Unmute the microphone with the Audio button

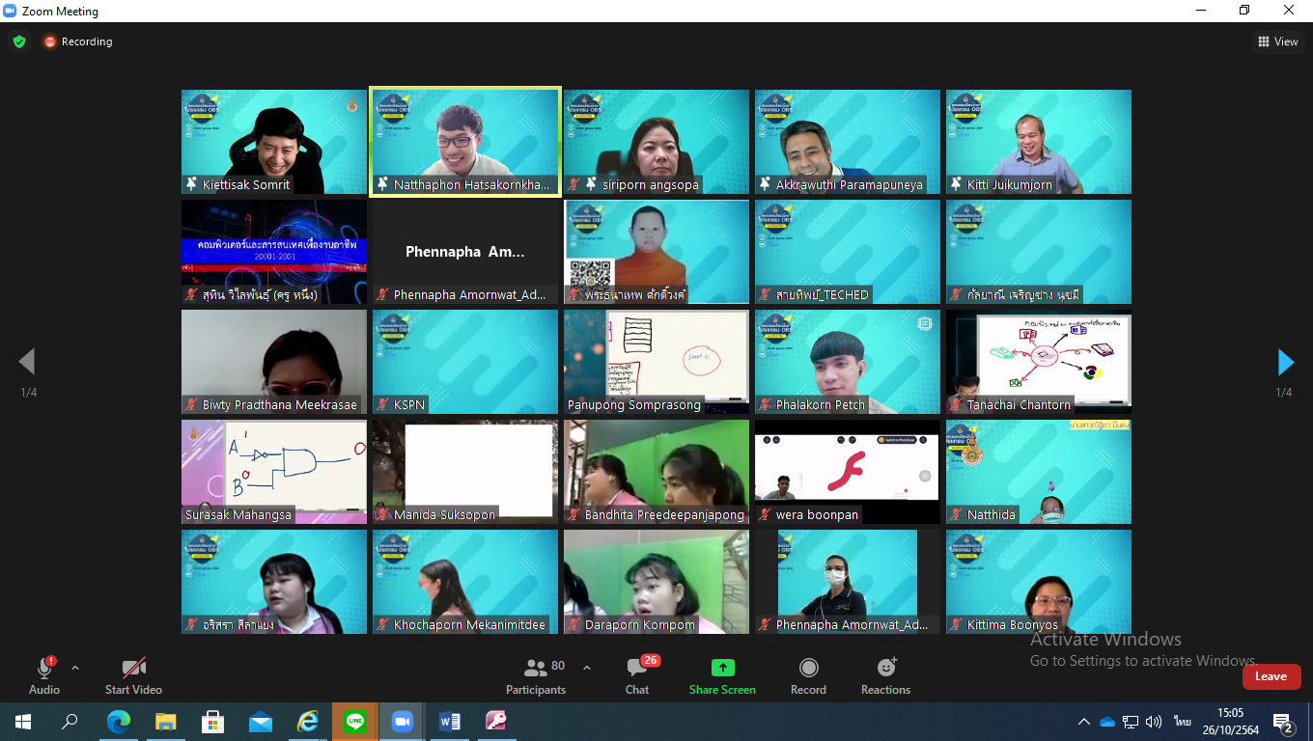44,676
